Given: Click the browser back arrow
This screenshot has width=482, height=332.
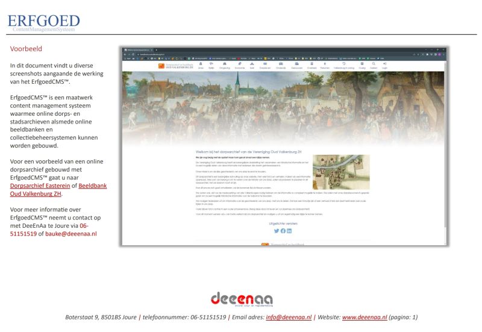Looking at the screenshot, I should (125, 54).
